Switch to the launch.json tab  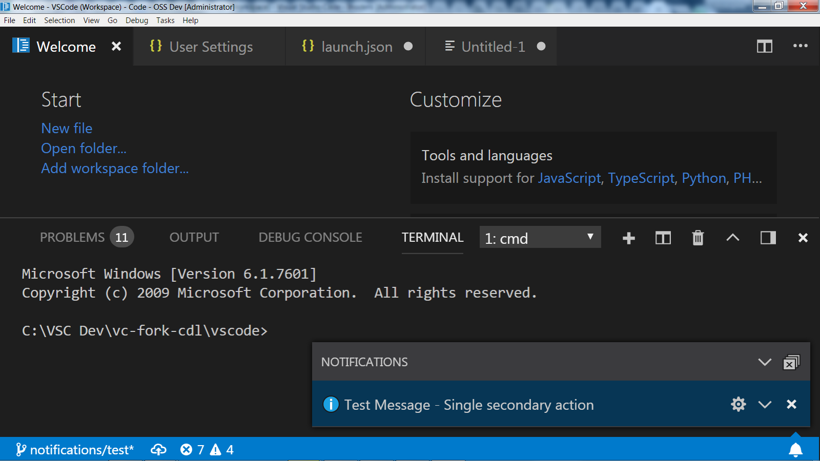(356, 47)
